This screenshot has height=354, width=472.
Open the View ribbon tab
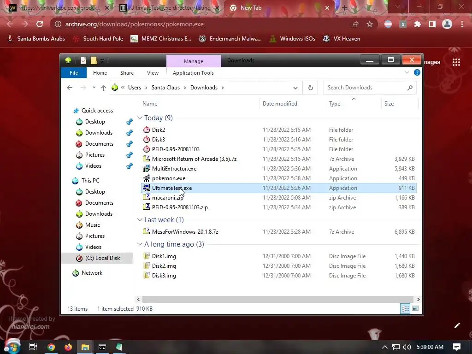point(153,73)
